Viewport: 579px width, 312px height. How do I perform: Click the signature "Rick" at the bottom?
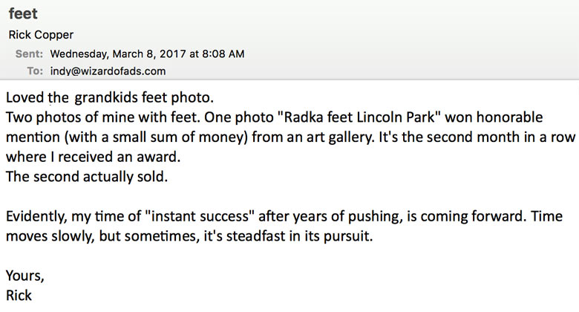pos(19,296)
